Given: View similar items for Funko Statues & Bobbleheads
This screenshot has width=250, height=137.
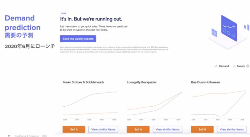Looking at the screenshot, I should point(103,129).
